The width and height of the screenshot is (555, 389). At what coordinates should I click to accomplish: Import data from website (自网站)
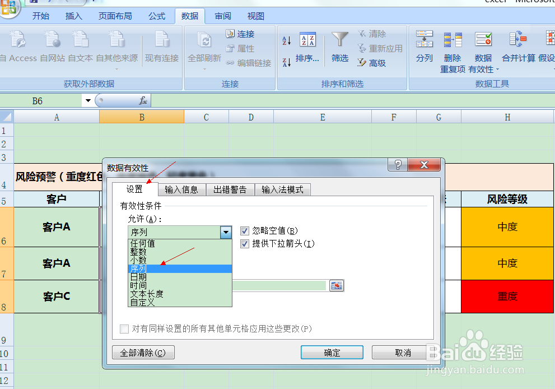pos(53,47)
